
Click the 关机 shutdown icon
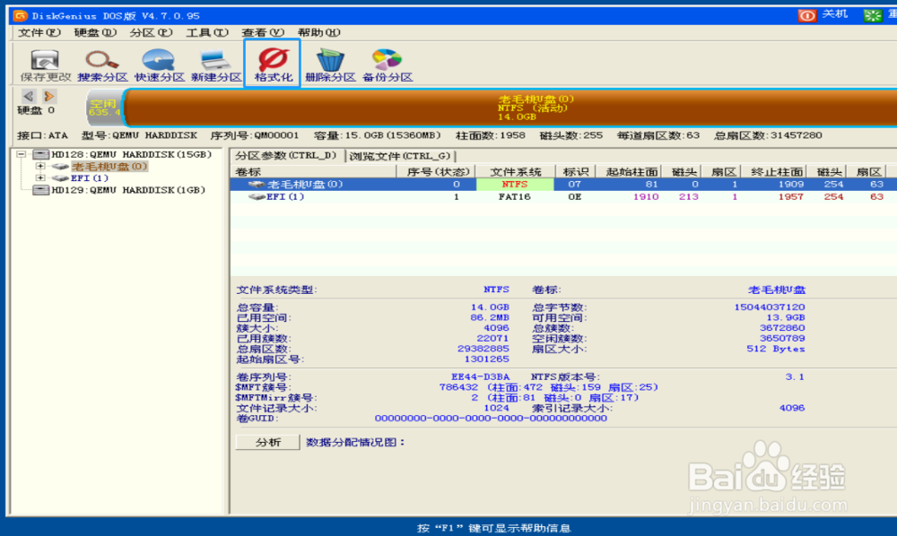(x=806, y=15)
